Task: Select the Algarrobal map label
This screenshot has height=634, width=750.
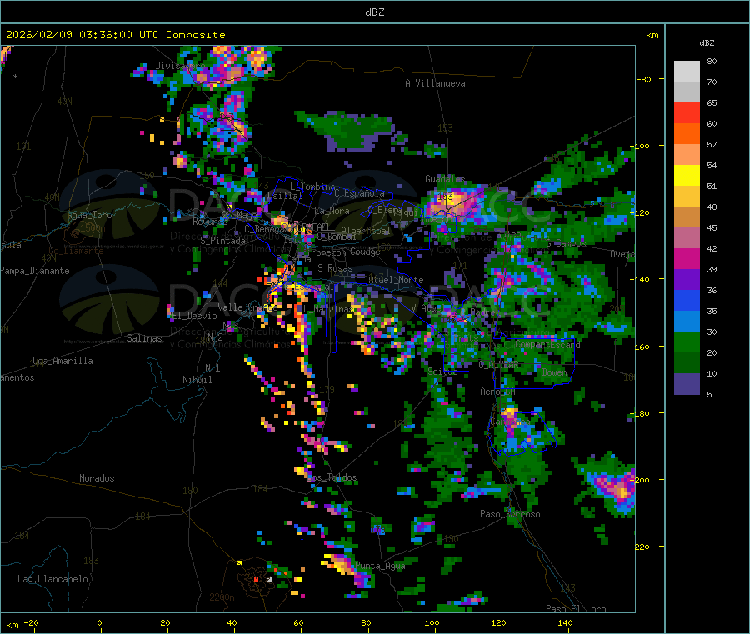Action: click(366, 231)
